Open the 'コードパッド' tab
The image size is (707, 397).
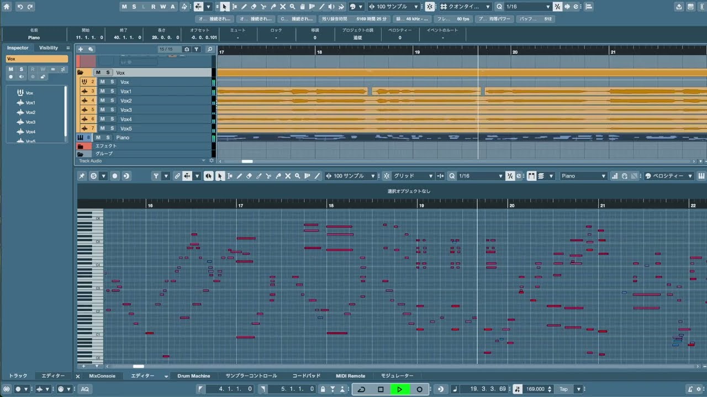click(307, 376)
